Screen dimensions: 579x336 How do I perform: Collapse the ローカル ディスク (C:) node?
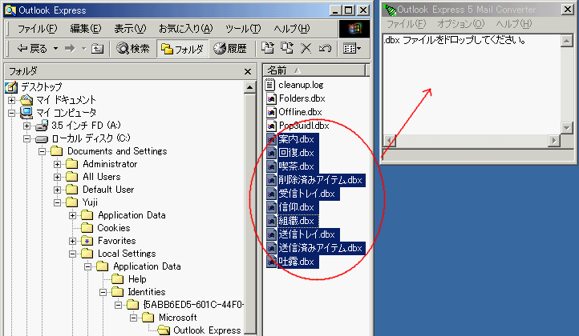(x=26, y=138)
